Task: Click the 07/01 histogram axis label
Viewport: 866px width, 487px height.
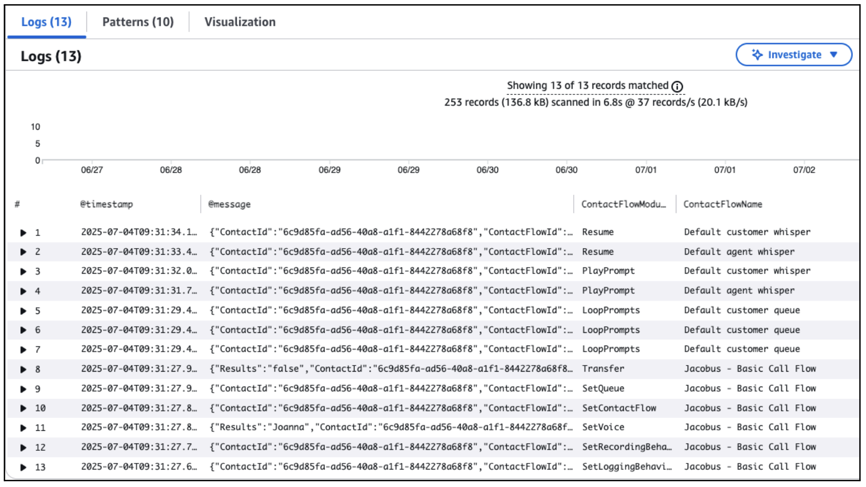Action: click(x=646, y=170)
